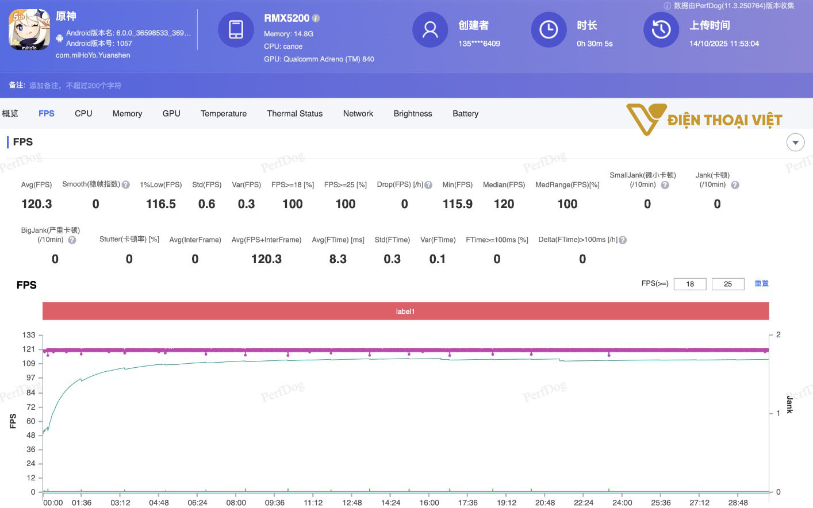
Task: Click the 创建者 creator profile icon
Action: coord(430,29)
